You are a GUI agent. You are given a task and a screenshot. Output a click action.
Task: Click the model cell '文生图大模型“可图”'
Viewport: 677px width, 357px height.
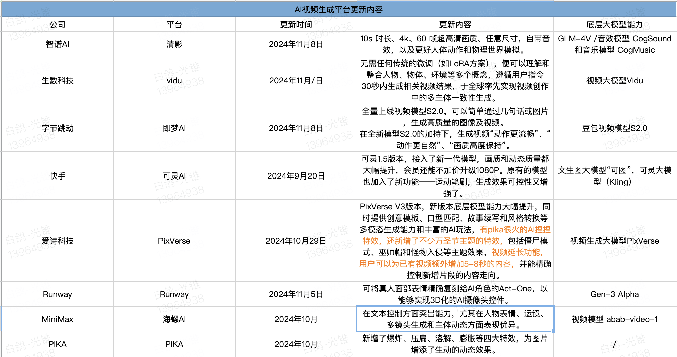pos(615,176)
